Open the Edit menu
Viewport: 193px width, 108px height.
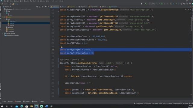coord(8,1)
